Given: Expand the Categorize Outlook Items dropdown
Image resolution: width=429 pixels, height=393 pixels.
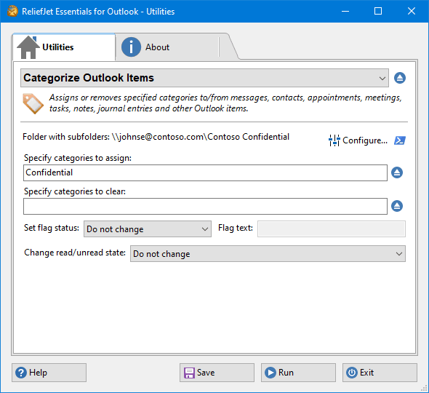Looking at the screenshot, I should point(204,78).
